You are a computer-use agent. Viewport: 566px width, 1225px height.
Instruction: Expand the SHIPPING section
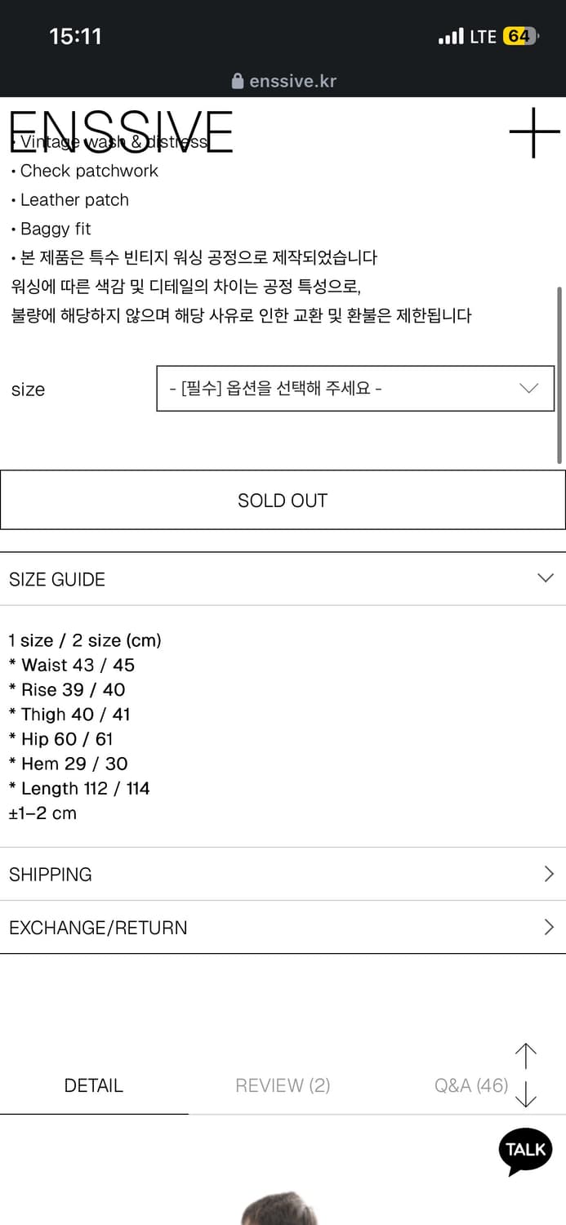[283, 874]
